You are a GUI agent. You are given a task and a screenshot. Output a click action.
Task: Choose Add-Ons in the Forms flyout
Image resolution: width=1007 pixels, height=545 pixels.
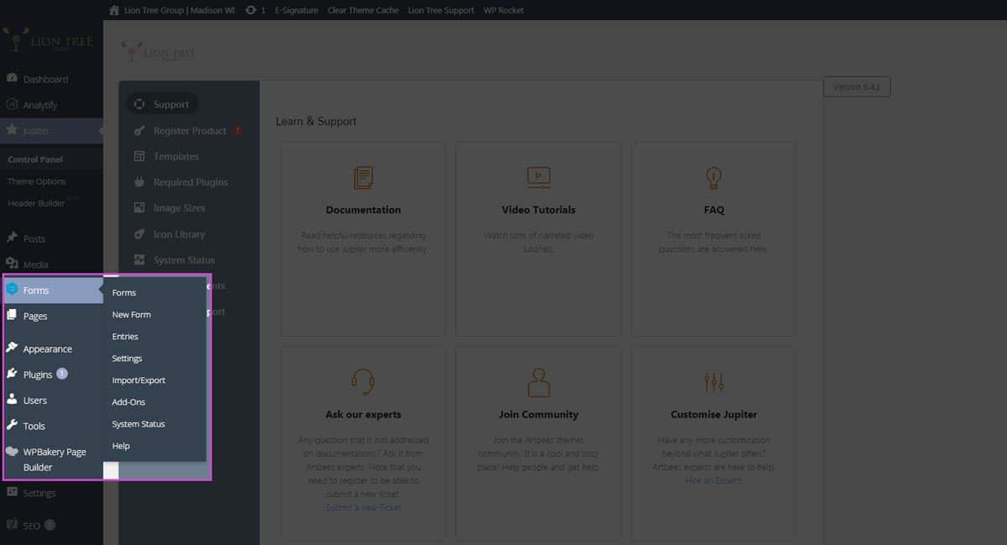[129, 402]
